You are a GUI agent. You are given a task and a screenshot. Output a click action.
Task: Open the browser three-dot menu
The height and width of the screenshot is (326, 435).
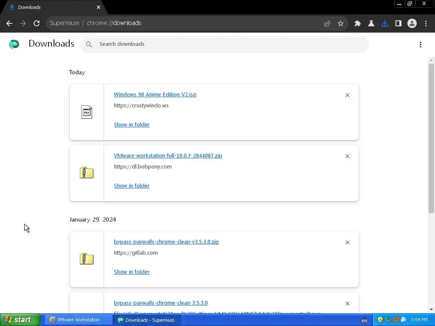coord(426,24)
